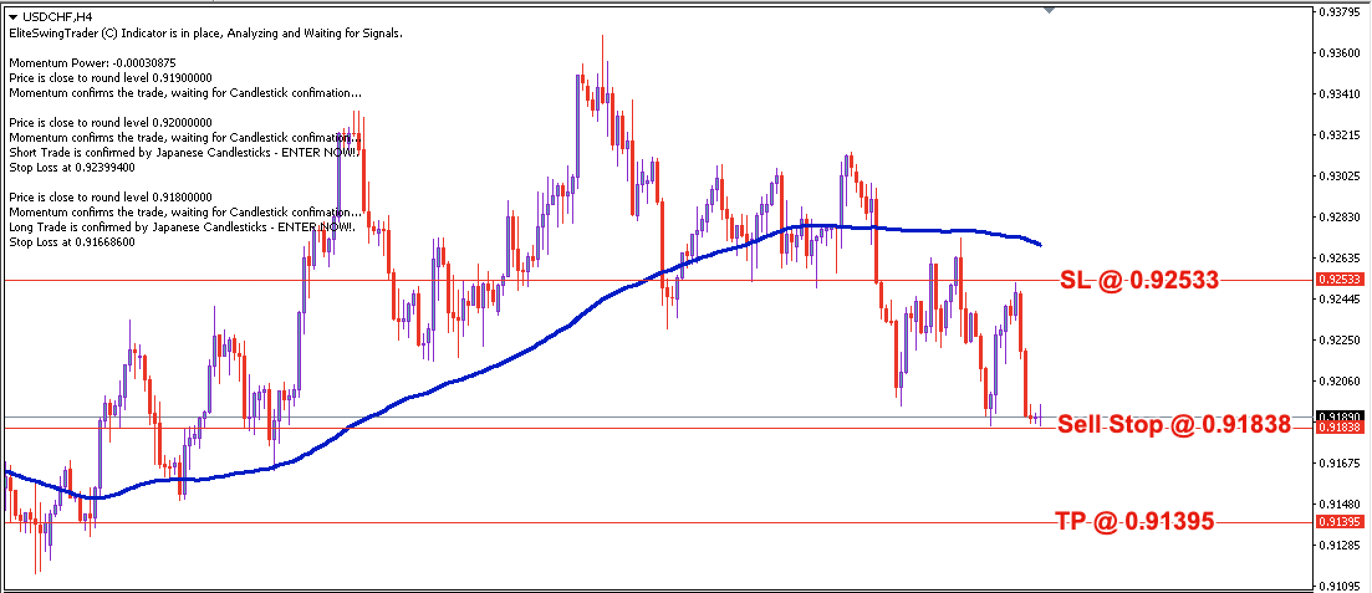1372x593 pixels.
Task: Click the TP @ 0.91395 label
Action: [1134, 521]
